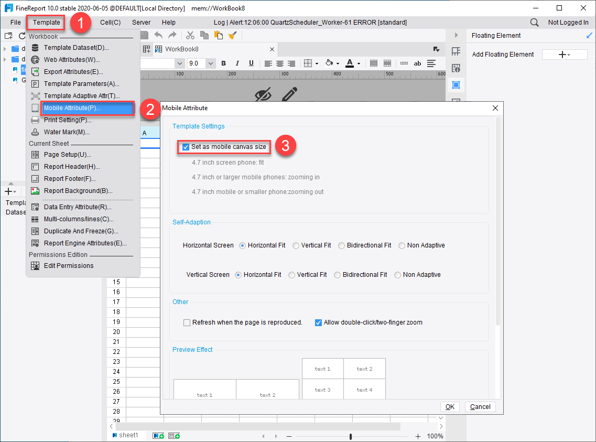Add a new report sheet via bottom icon
This screenshot has height=442, width=596.
(x=158, y=436)
